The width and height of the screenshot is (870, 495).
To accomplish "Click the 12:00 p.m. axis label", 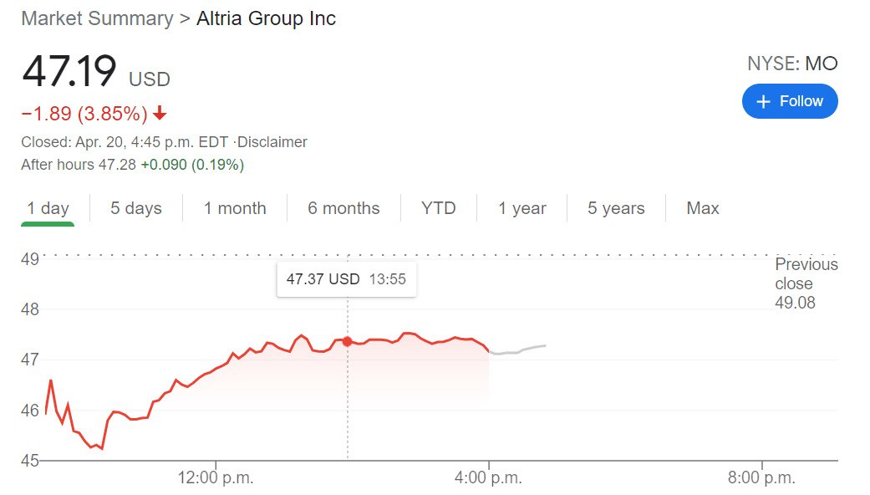I will tap(216, 478).
